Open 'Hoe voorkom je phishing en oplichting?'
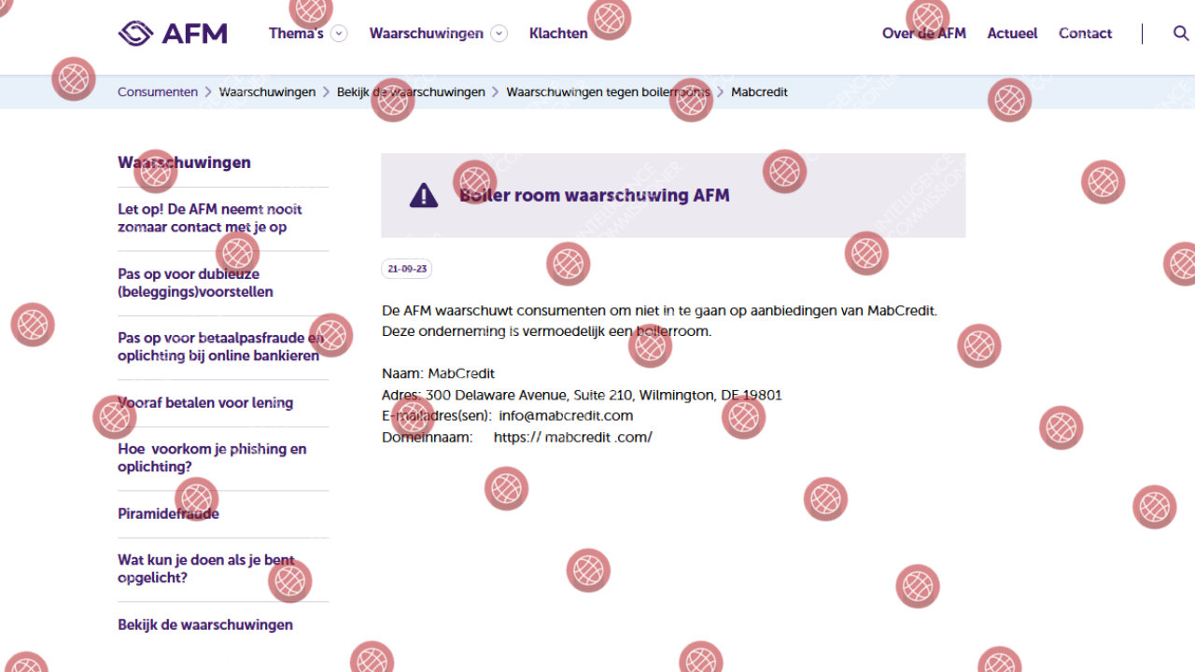 click(x=212, y=458)
